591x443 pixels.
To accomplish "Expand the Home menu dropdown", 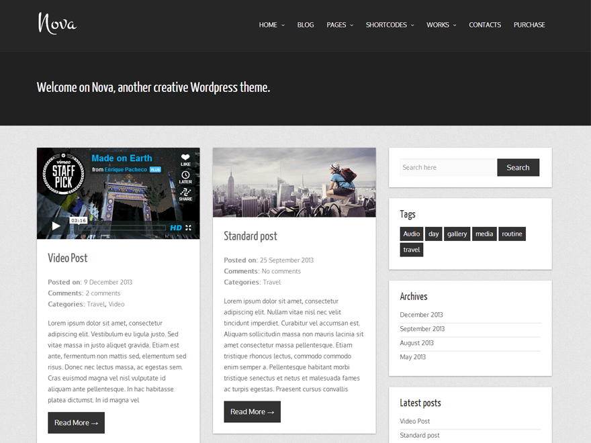I will pos(271,25).
